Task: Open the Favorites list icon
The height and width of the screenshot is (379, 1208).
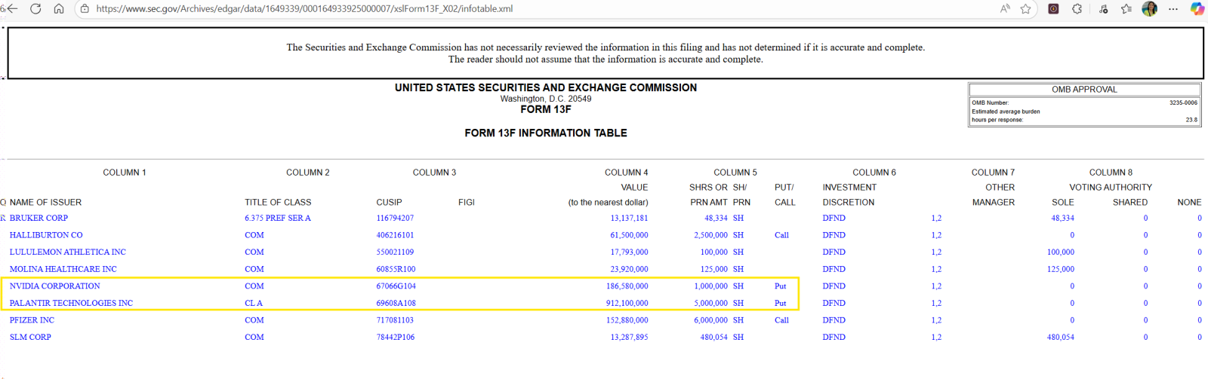Action: pos(1126,9)
